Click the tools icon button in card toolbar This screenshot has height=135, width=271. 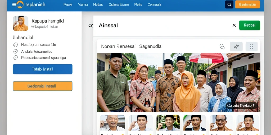coord(236,46)
